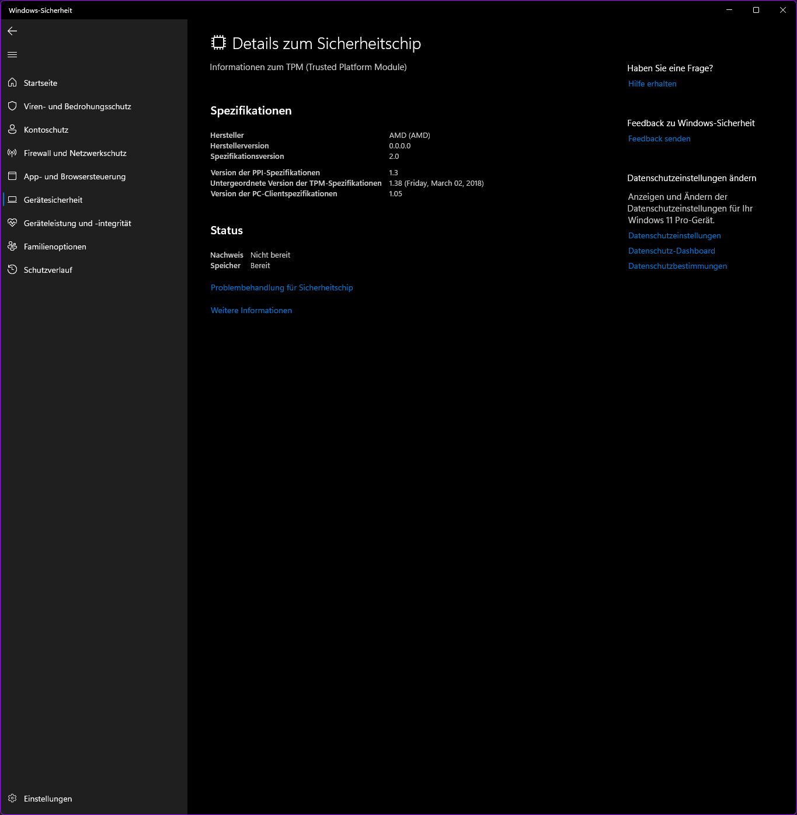The width and height of the screenshot is (797, 815).
Task: Click the Speicher status Bereit
Action: (x=260, y=265)
